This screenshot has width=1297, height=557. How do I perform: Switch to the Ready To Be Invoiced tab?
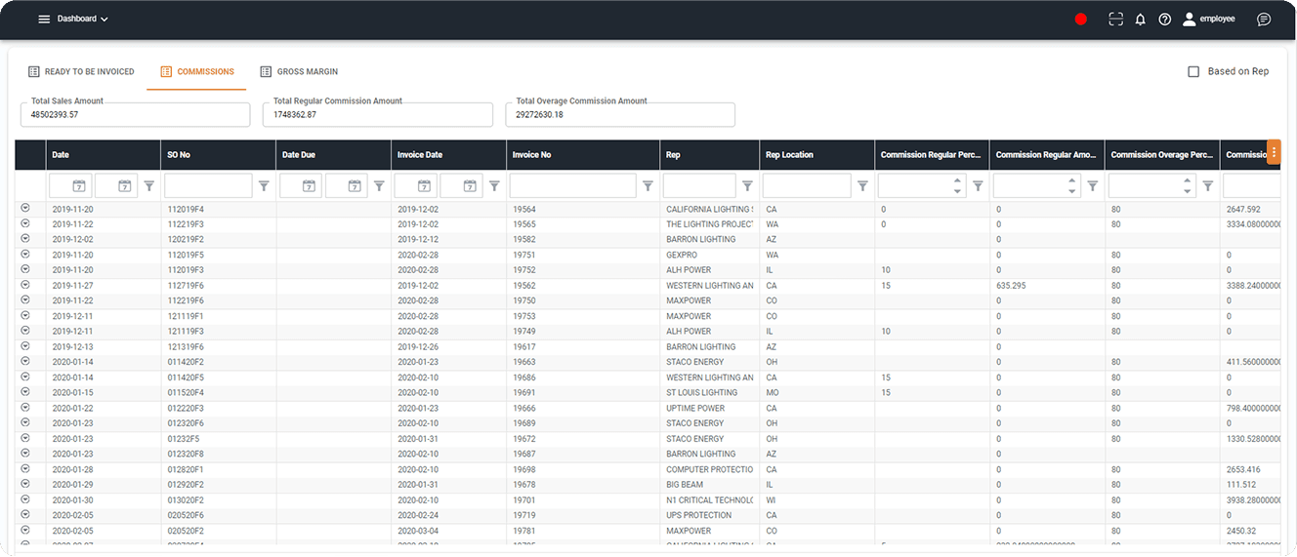click(x=81, y=71)
